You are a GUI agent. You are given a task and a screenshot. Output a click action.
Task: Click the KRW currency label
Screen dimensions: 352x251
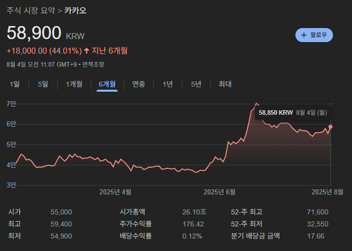(75, 36)
